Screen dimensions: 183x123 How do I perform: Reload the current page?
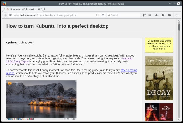click(103, 15)
